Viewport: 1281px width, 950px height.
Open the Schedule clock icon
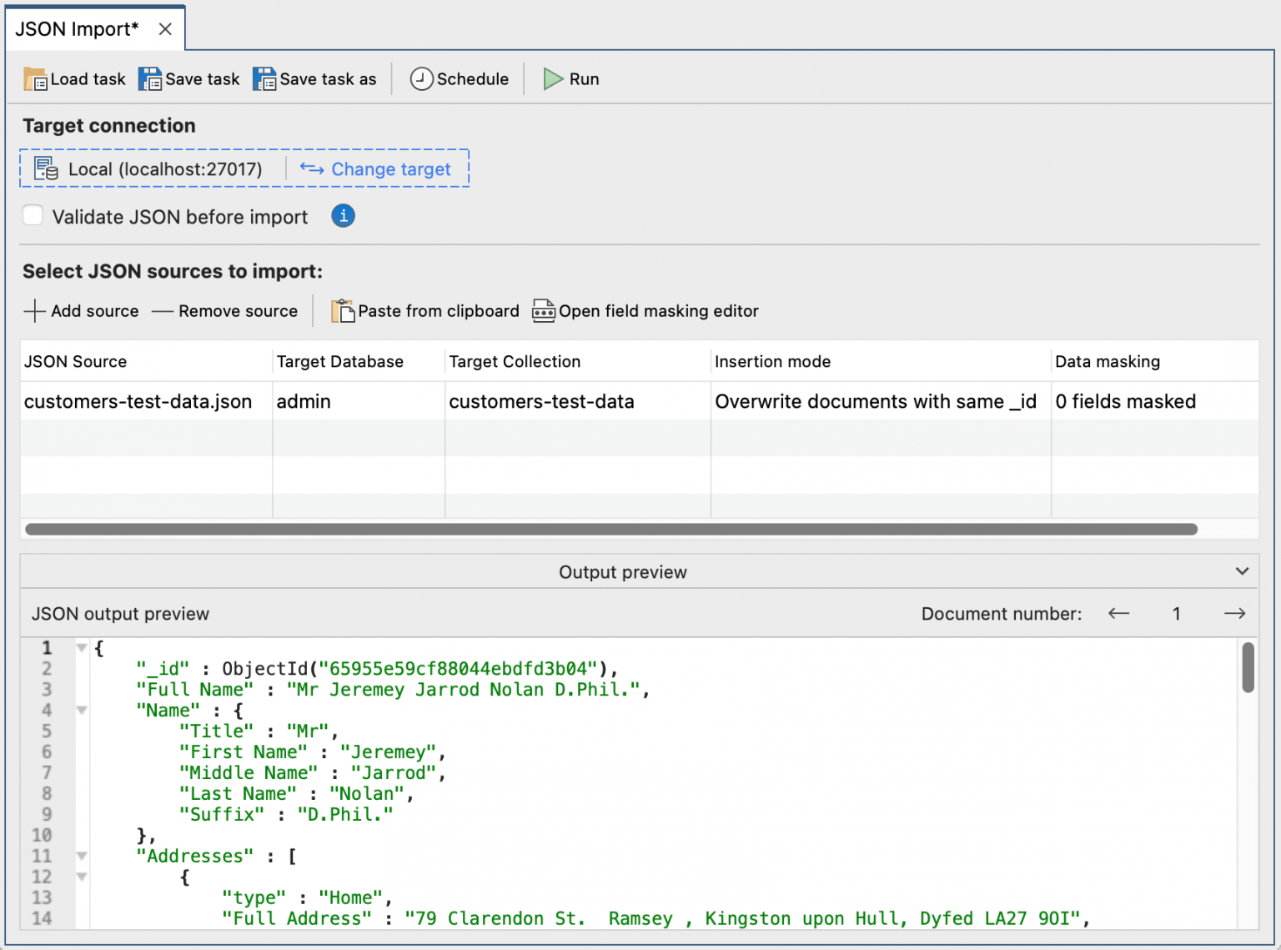[x=422, y=78]
